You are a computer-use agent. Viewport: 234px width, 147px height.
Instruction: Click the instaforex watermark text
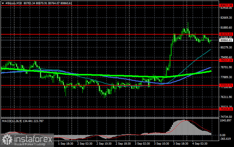pyautogui.click(x=33, y=139)
